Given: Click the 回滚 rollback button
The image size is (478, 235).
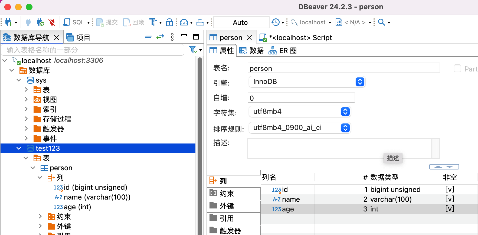Looking at the screenshot, I should [133, 22].
